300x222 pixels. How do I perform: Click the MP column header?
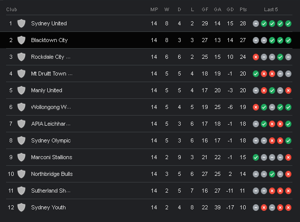coord(154,10)
